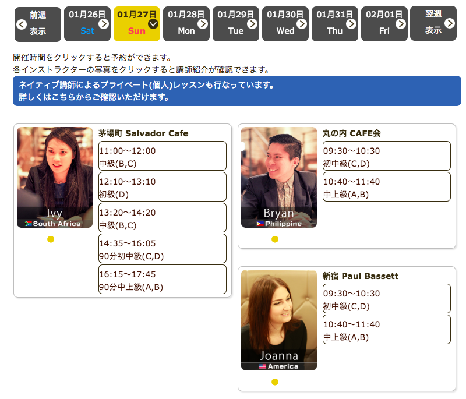Open the 02/01 Fri date tab

pyautogui.click(x=384, y=24)
